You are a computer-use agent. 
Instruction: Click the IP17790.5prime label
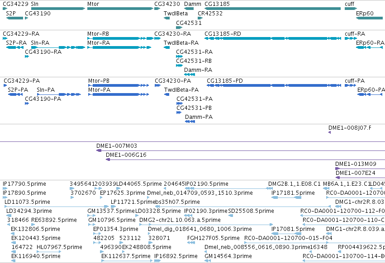(24, 184)
